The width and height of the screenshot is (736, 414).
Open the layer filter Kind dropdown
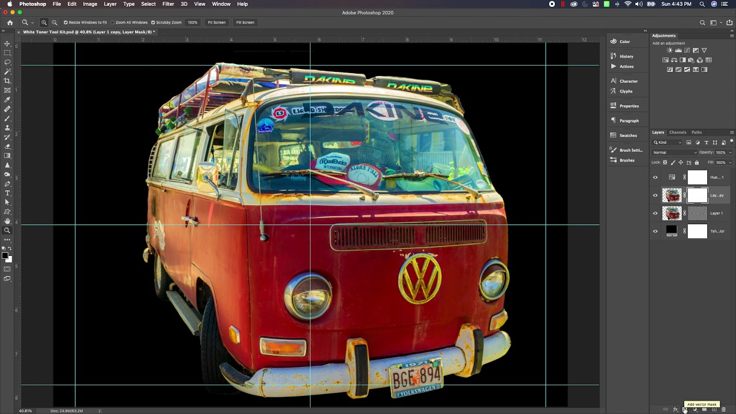click(668, 143)
